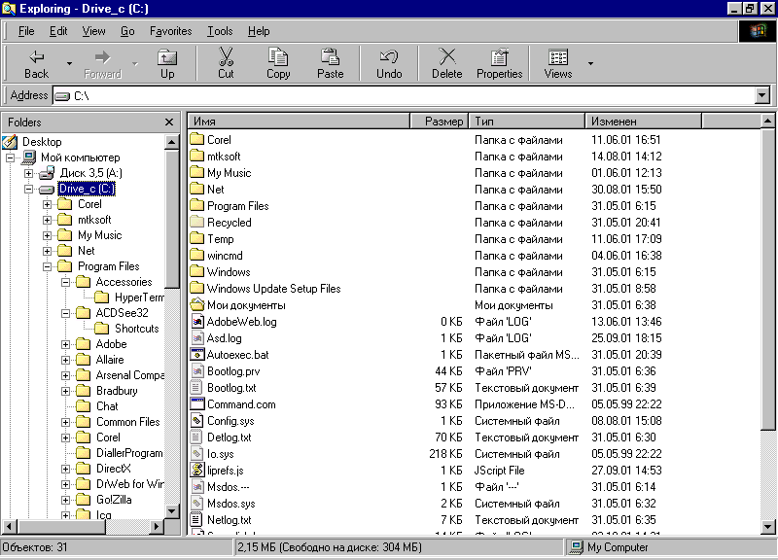Image resolution: width=778 pixels, height=560 pixels.
Task: Sort by the Изменен column header
Action: [x=644, y=121]
